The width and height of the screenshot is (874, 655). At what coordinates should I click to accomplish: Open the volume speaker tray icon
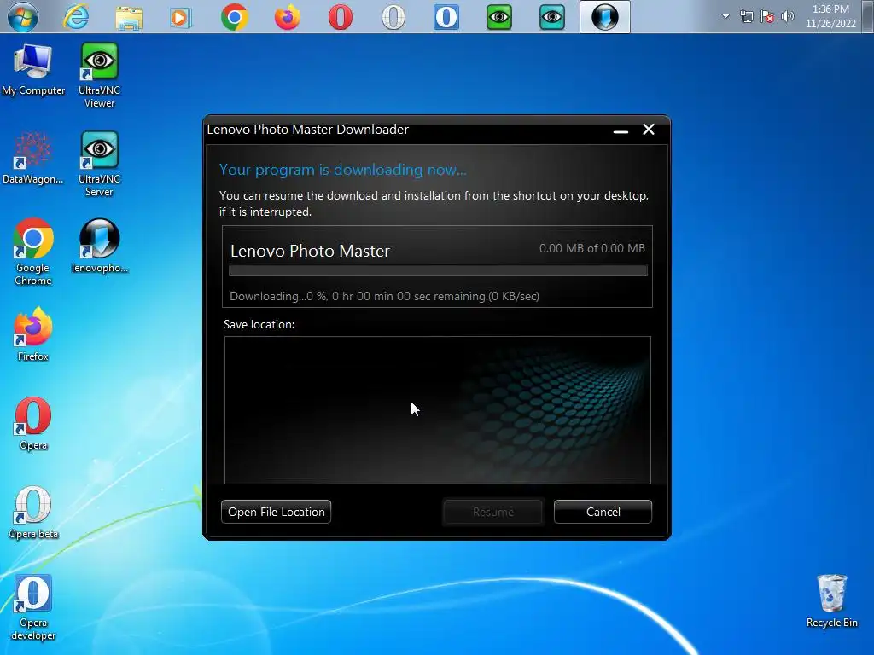click(x=787, y=16)
